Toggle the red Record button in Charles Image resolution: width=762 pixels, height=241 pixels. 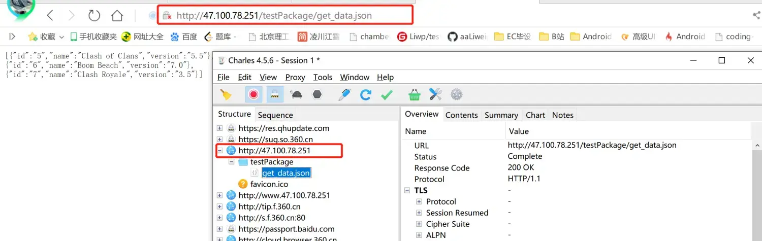(253, 94)
